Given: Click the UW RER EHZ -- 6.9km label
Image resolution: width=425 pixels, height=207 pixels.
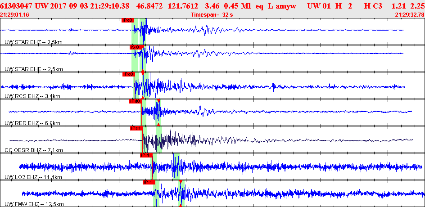Looking at the screenshot, I should [32, 123].
